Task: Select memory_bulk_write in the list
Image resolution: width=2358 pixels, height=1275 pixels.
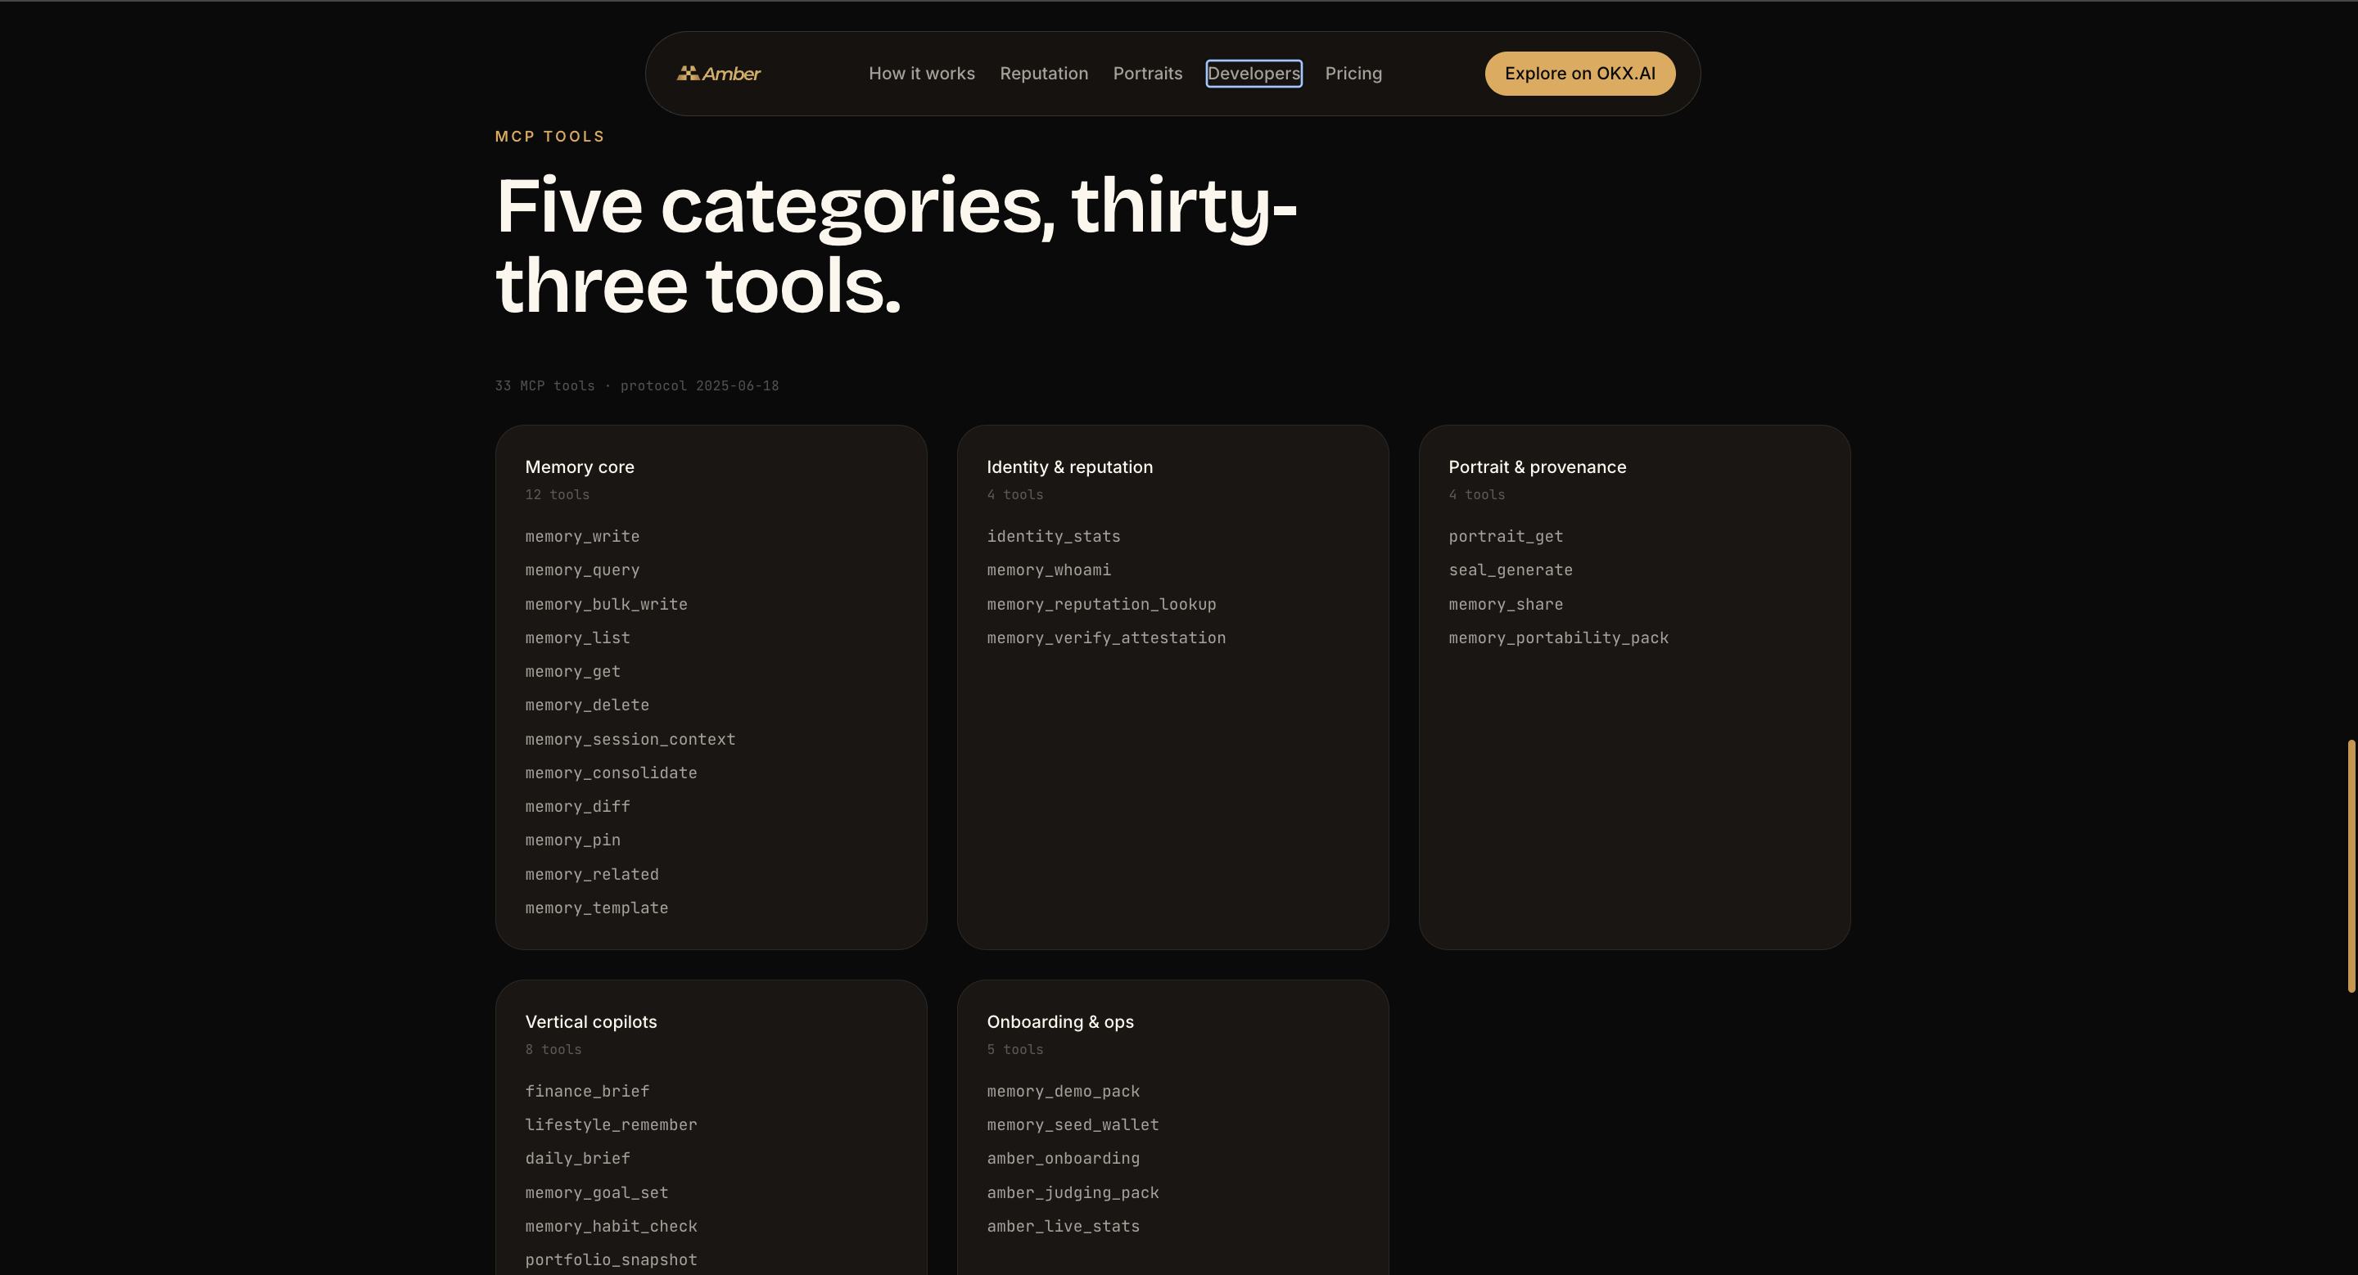Action: (606, 605)
